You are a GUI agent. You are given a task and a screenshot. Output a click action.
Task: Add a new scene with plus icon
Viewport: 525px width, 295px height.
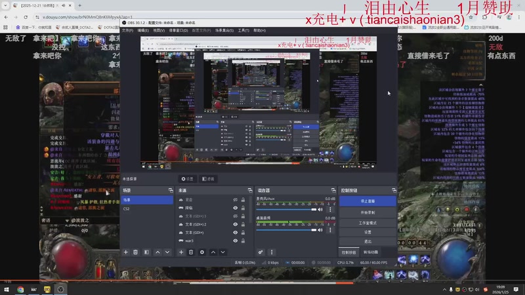point(126,252)
